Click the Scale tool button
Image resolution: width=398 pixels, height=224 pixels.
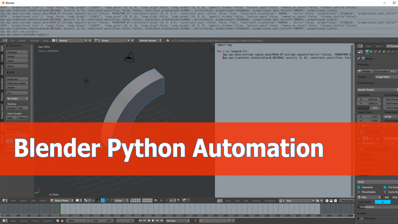(x=17, y=61)
